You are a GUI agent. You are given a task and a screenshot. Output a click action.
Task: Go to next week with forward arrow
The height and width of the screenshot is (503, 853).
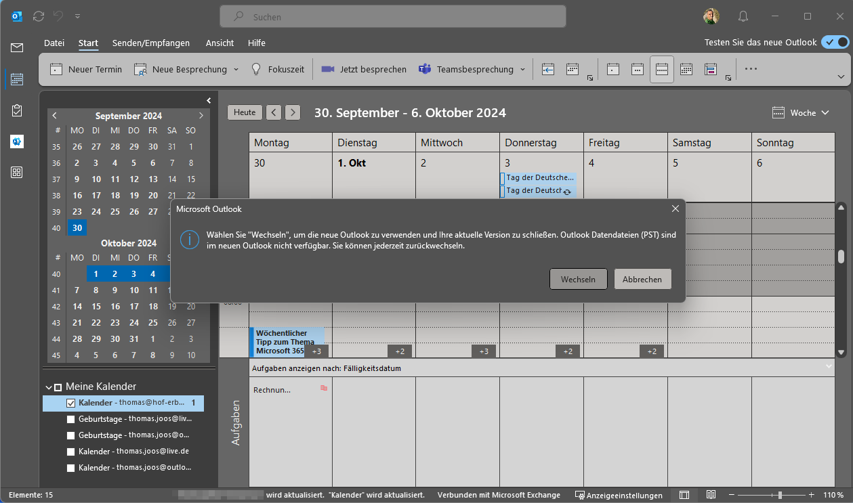click(293, 112)
